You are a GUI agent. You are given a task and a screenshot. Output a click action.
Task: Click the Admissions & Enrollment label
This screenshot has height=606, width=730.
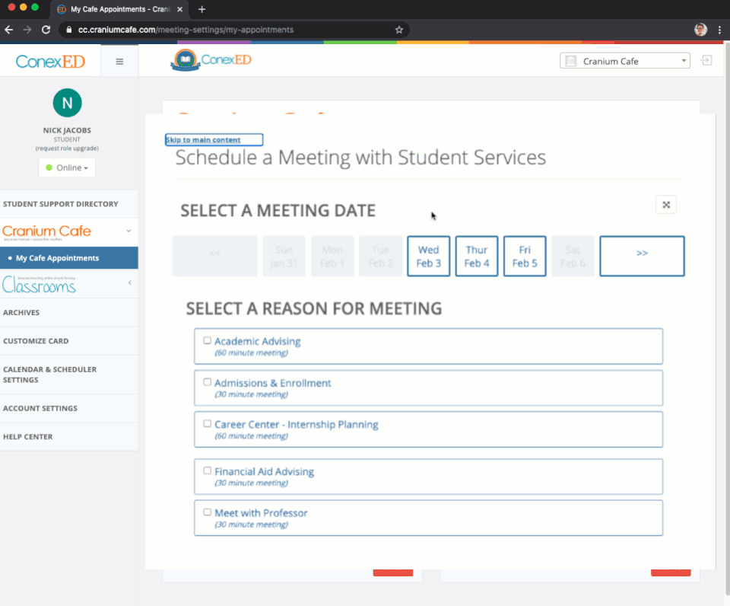tap(273, 383)
